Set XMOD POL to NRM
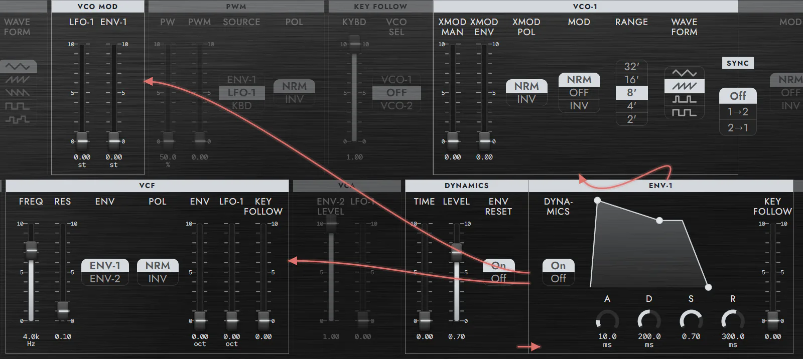The width and height of the screenshot is (803, 359). (x=526, y=86)
